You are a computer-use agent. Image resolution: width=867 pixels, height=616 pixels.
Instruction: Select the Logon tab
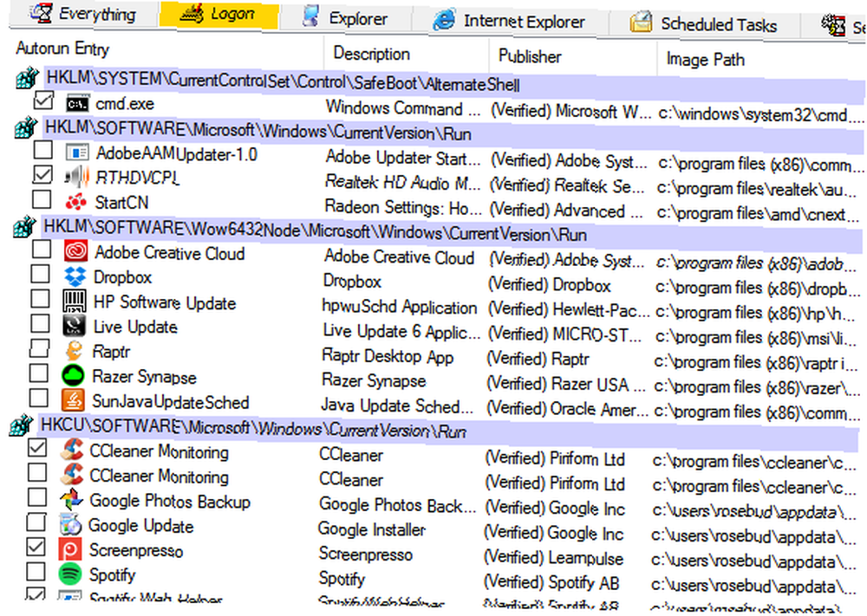[218, 15]
